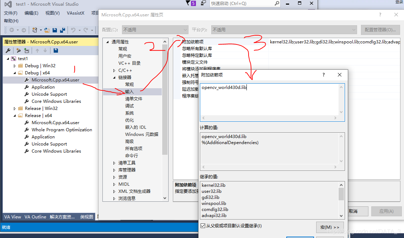Switch to the VA Outline tab

(35, 217)
